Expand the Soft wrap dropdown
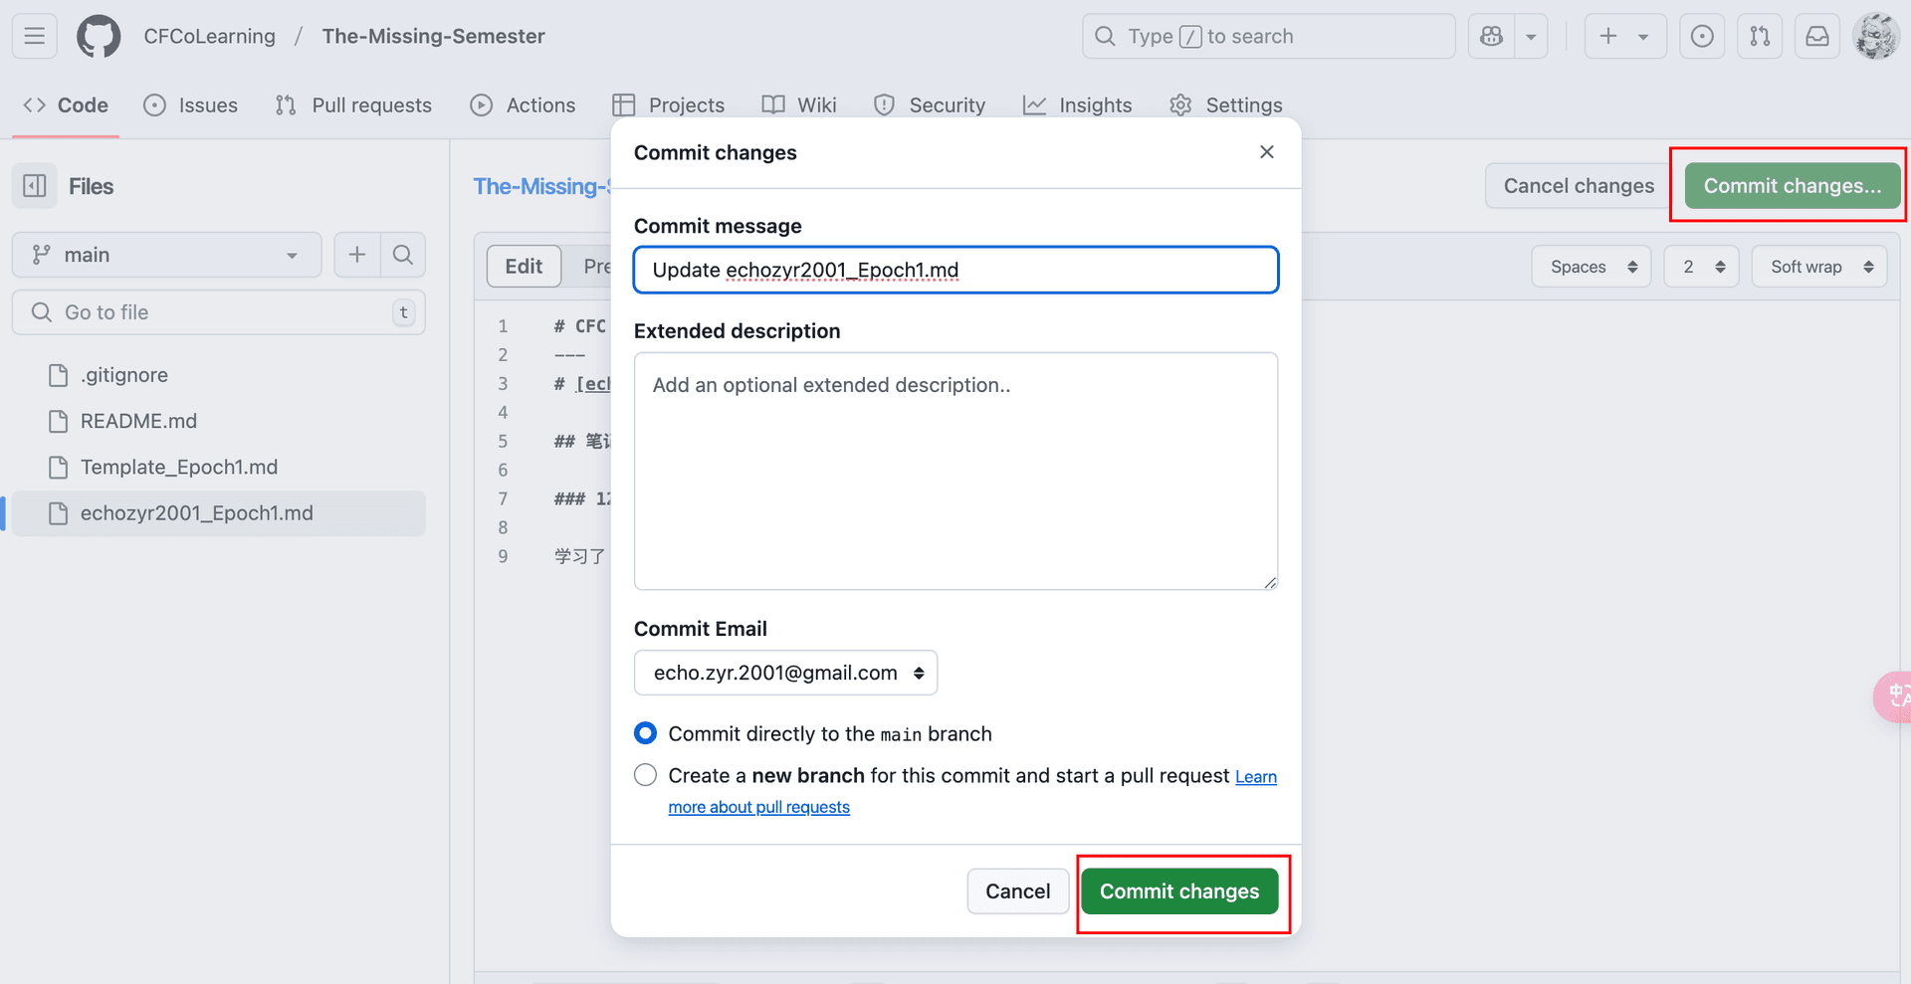This screenshot has width=1911, height=984. pos(1818,267)
